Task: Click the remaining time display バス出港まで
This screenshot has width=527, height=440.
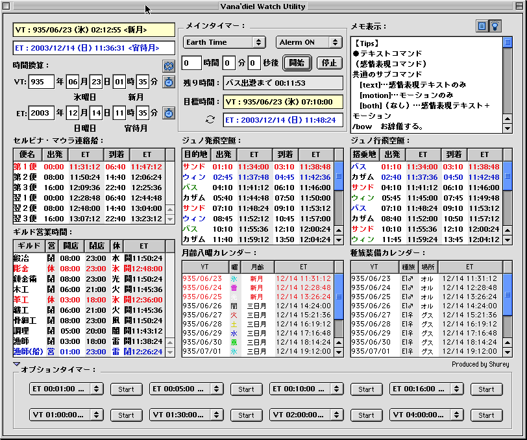Action: coord(283,83)
